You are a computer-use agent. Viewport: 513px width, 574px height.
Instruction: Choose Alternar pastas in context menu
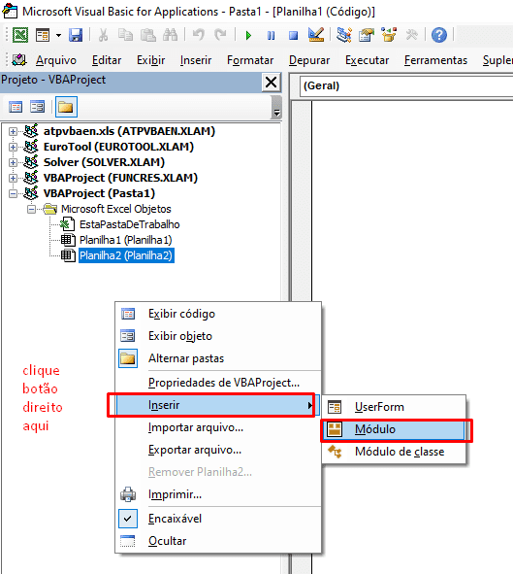point(218,358)
